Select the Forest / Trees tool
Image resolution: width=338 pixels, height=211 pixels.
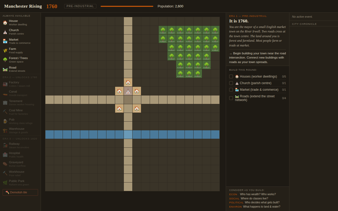20,60
